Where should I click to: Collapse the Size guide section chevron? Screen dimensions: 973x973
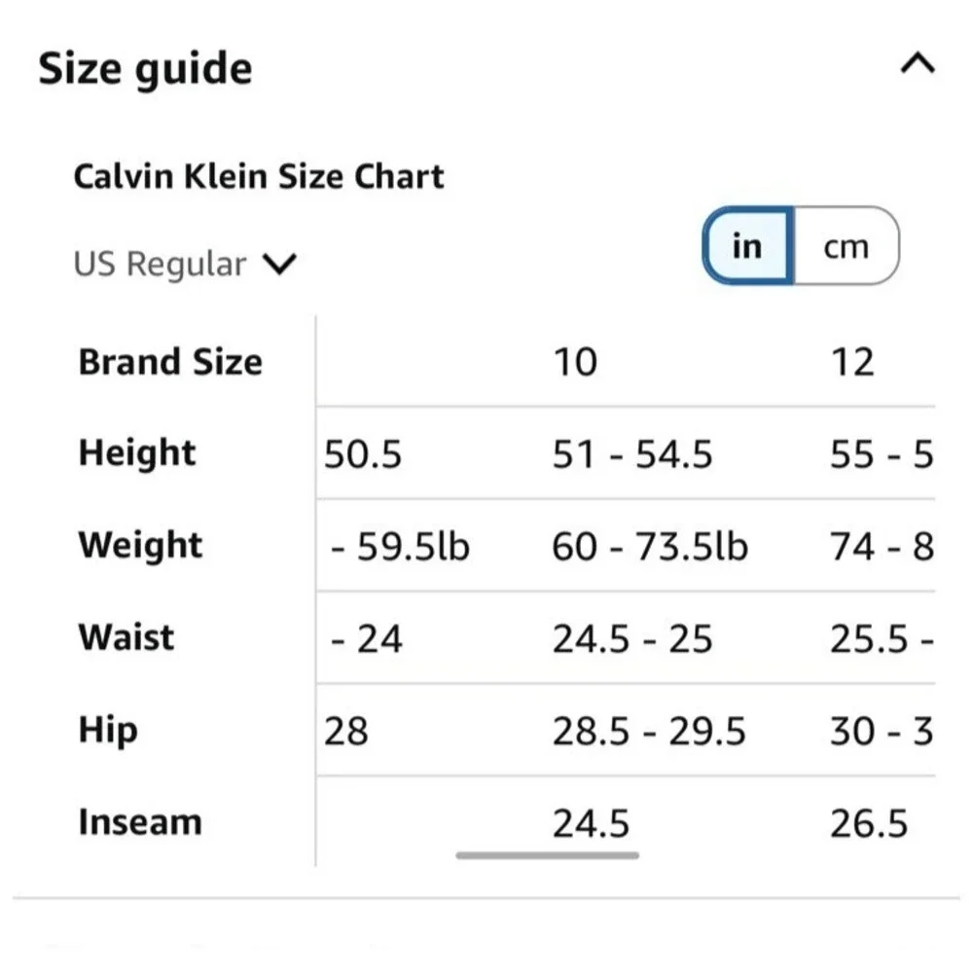(918, 63)
